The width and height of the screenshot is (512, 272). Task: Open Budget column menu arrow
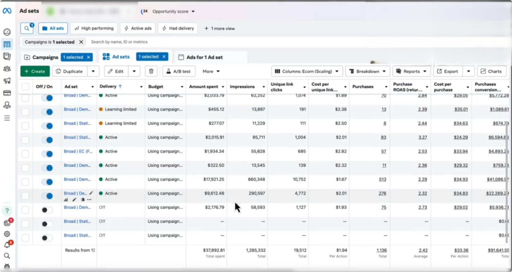[x=182, y=87]
